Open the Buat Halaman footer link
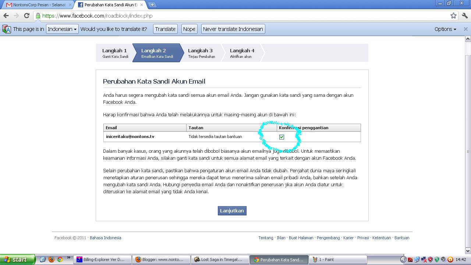 pyautogui.click(x=301, y=238)
